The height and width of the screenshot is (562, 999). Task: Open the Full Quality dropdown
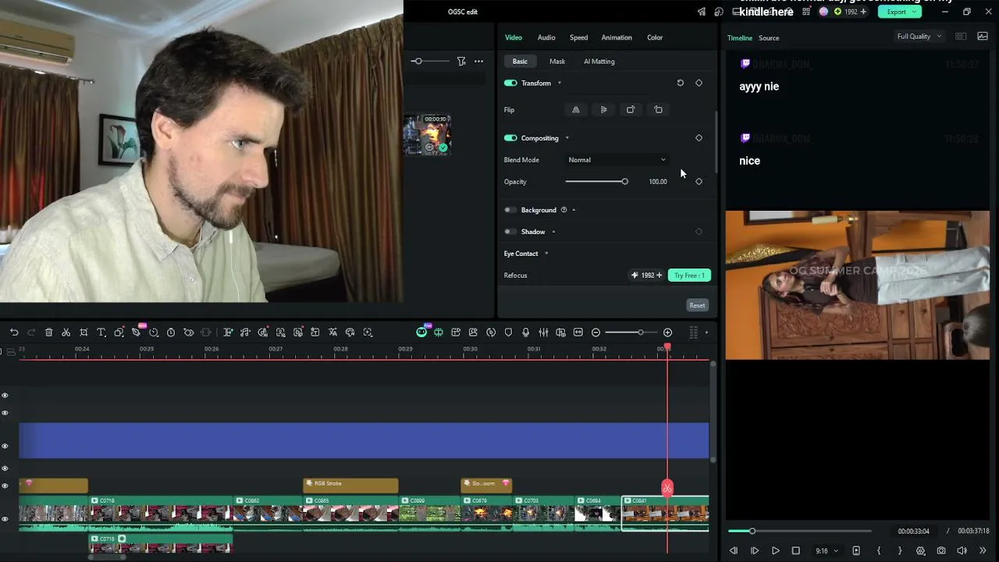click(x=919, y=37)
